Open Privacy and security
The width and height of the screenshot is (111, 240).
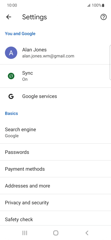(55, 203)
